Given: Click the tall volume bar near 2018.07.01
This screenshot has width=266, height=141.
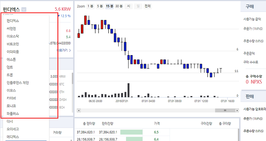Looking at the screenshot, I should (x=129, y=90).
